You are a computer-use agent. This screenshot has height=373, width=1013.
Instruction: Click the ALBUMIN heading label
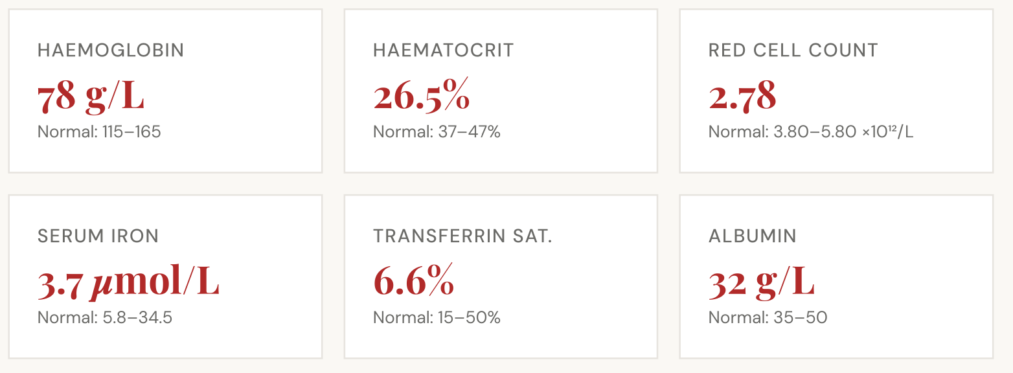(752, 236)
